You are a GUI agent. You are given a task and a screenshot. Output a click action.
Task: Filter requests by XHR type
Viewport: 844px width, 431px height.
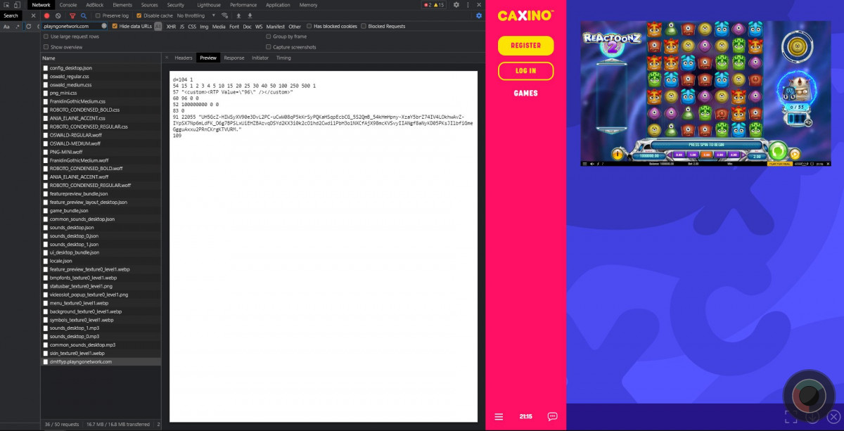[x=171, y=26]
